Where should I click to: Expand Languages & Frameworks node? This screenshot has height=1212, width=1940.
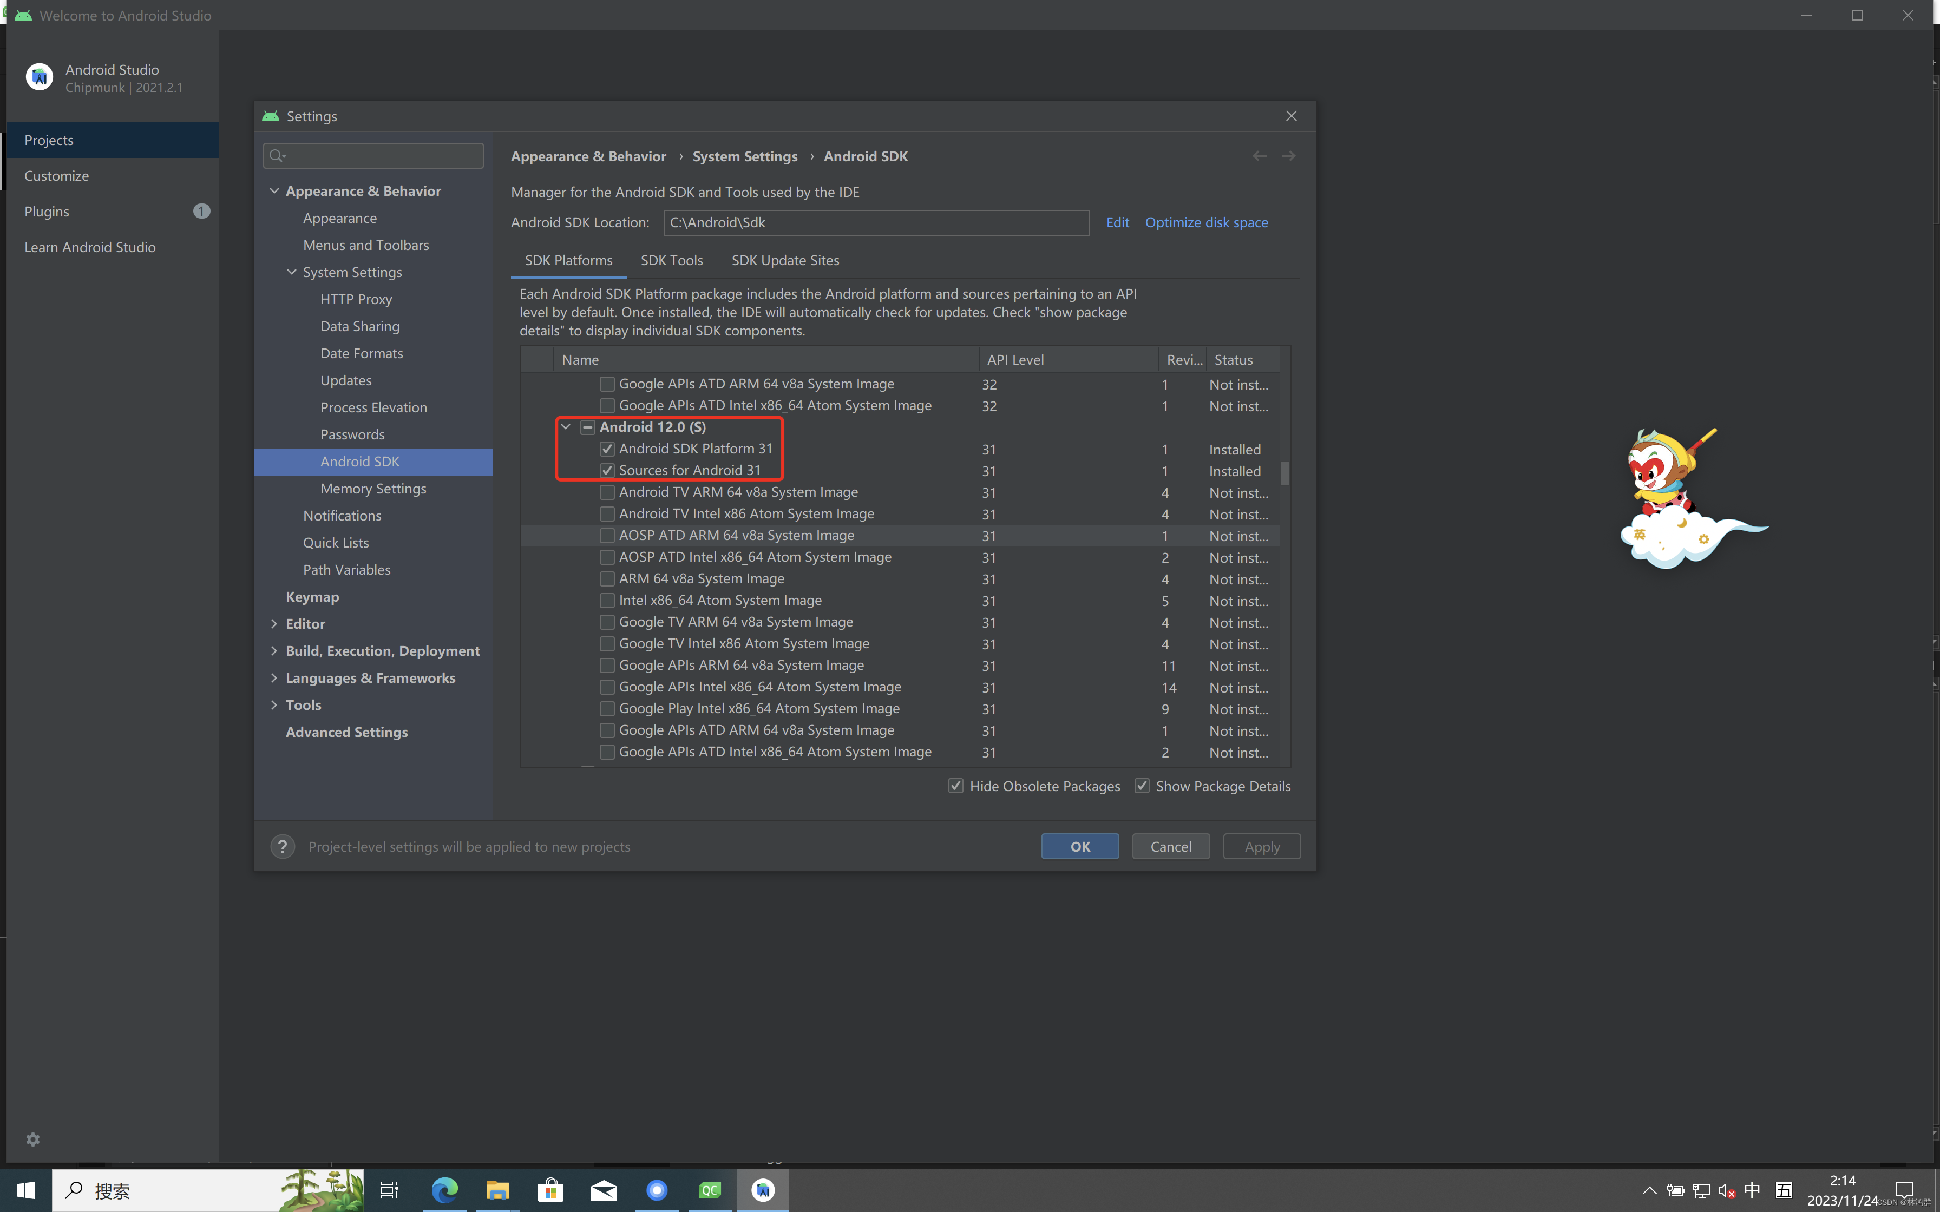coord(274,678)
